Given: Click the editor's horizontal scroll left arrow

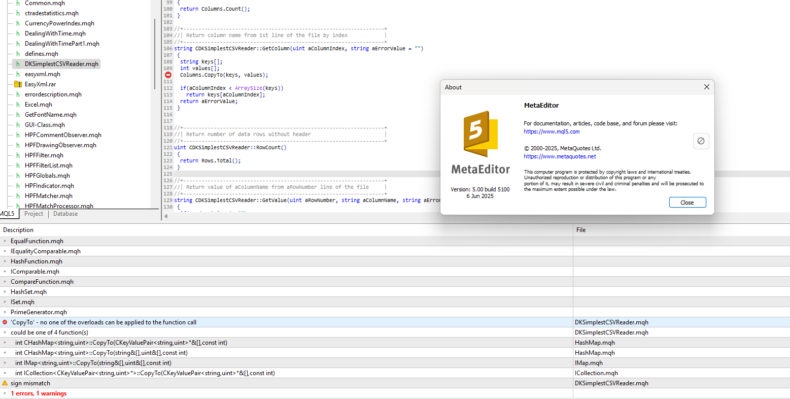Looking at the screenshot, I should coord(166,216).
